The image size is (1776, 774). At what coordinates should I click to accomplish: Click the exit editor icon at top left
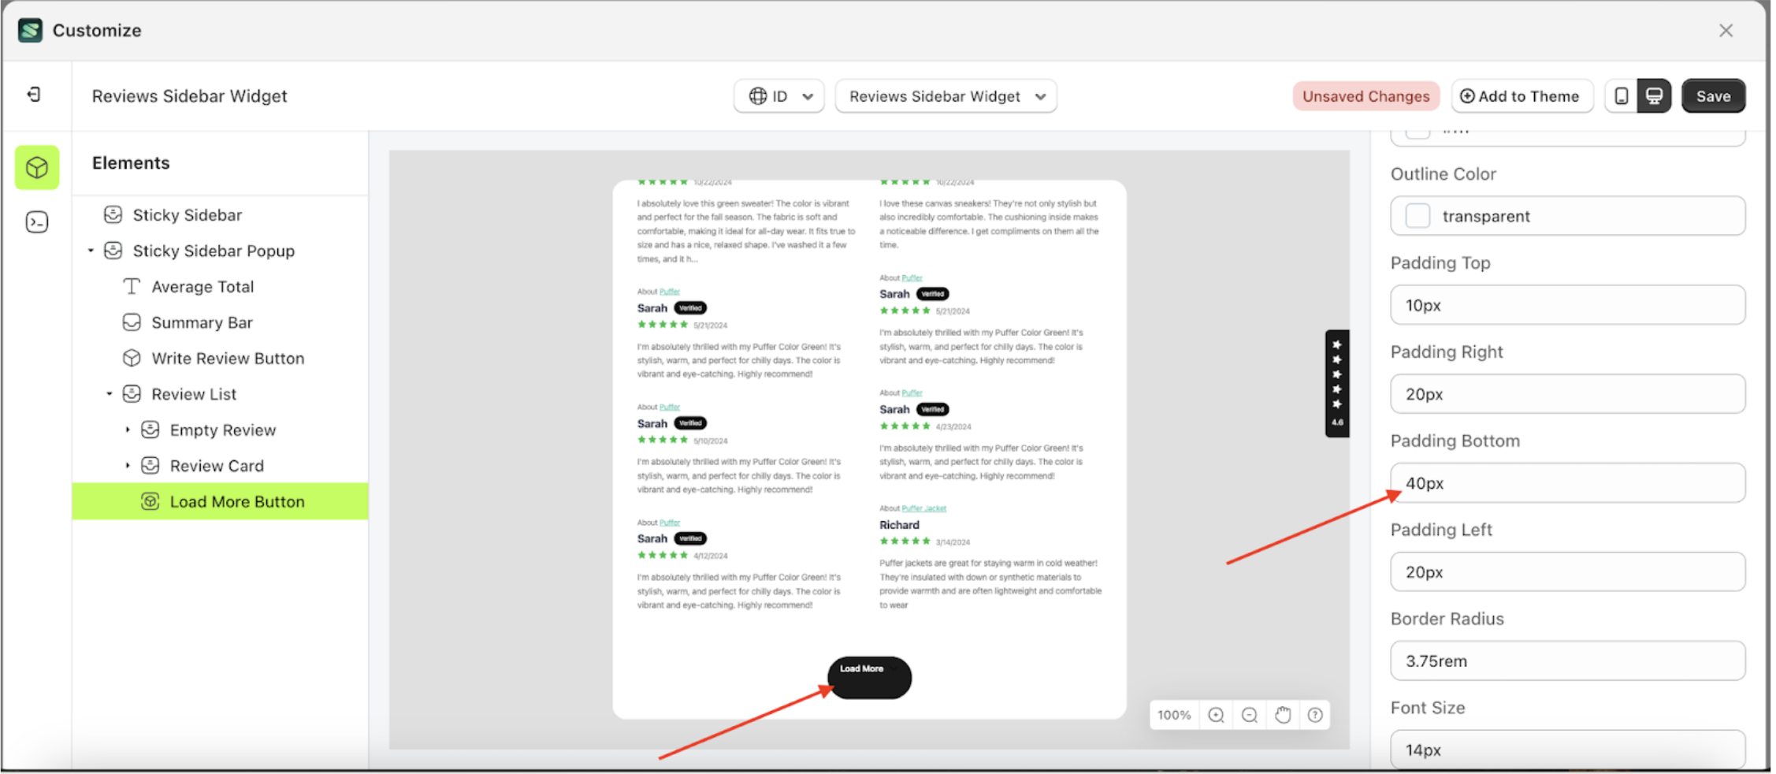coord(33,94)
